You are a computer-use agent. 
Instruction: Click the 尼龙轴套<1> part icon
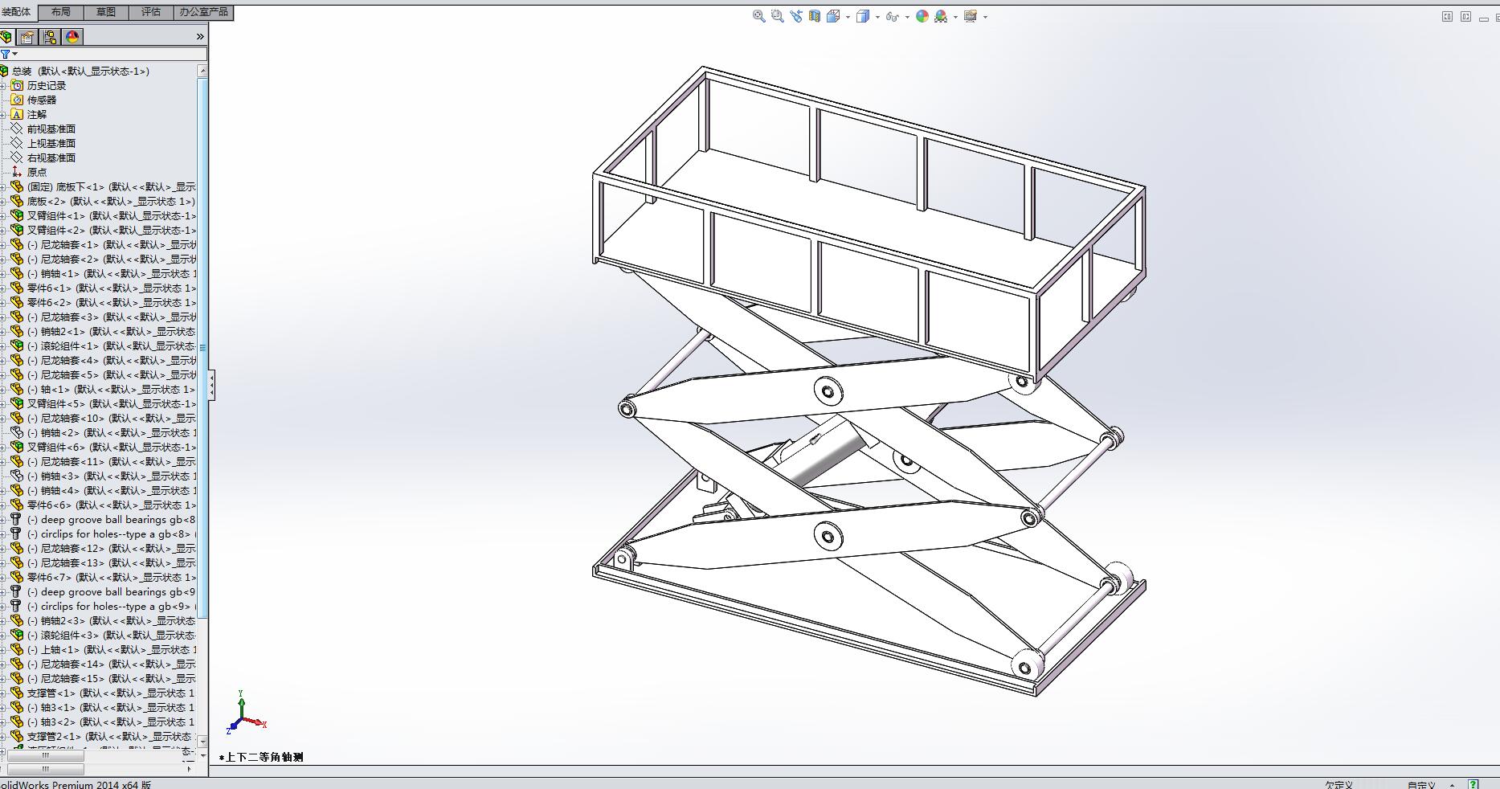[x=17, y=244]
